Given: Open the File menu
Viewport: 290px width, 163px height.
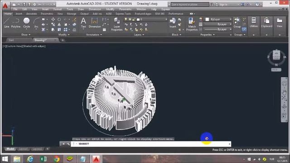Looking at the screenshot, I should (x=15, y=9).
